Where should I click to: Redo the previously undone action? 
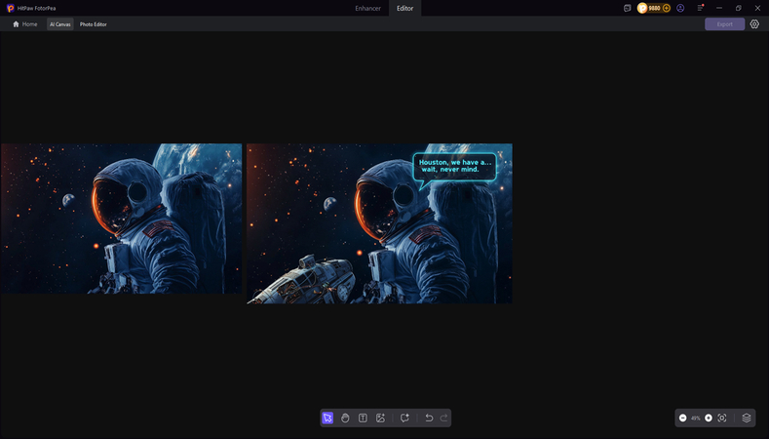[444, 418]
